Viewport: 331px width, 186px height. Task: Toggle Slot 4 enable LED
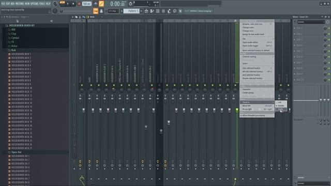coord(329,45)
